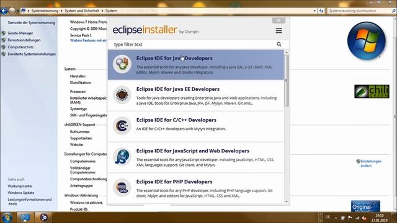The width and height of the screenshot is (397, 223).
Task: Click shield icon beside Einstellungen ändern
Action: coord(358,161)
